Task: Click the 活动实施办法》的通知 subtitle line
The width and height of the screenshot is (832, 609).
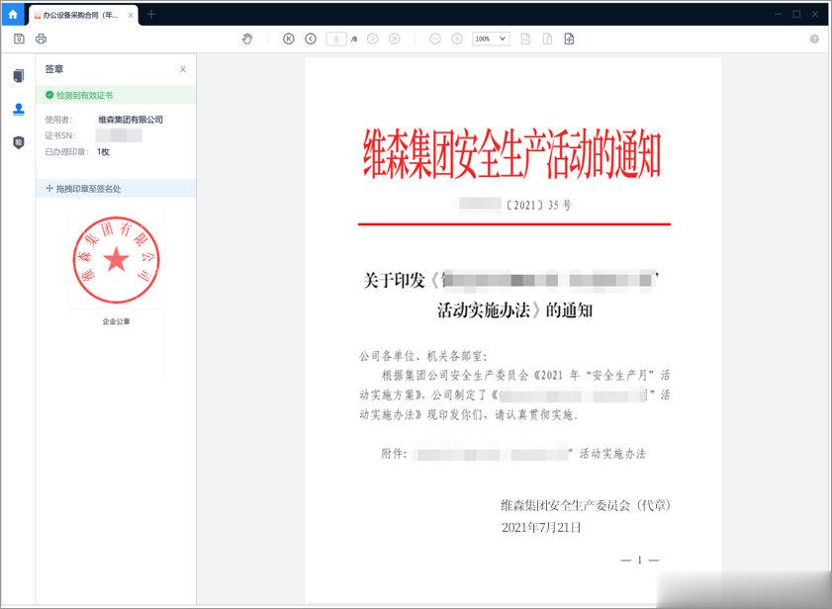Action: tap(514, 310)
